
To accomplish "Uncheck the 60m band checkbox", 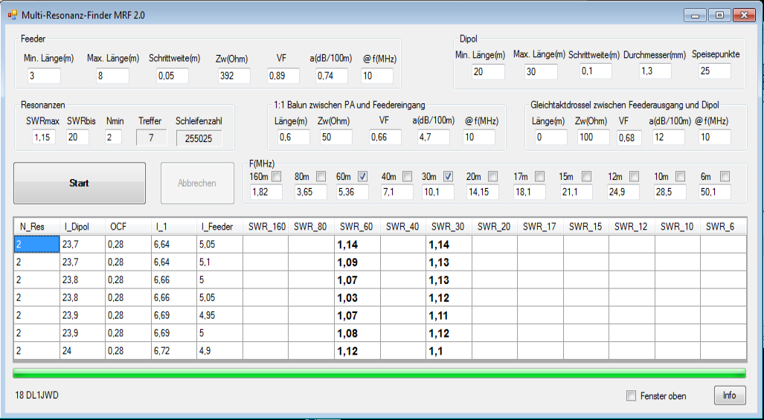I will 363,177.
